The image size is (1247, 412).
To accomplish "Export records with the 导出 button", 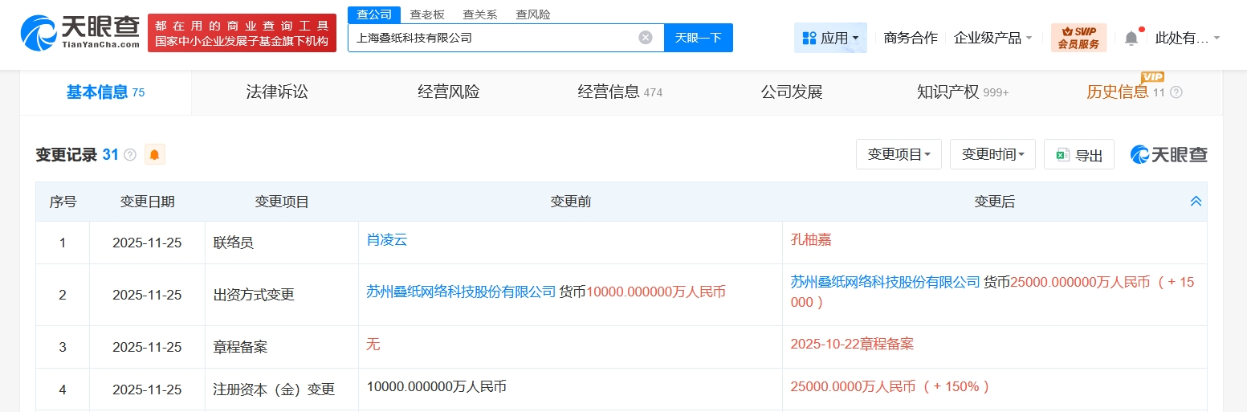I will (x=1079, y=155).
